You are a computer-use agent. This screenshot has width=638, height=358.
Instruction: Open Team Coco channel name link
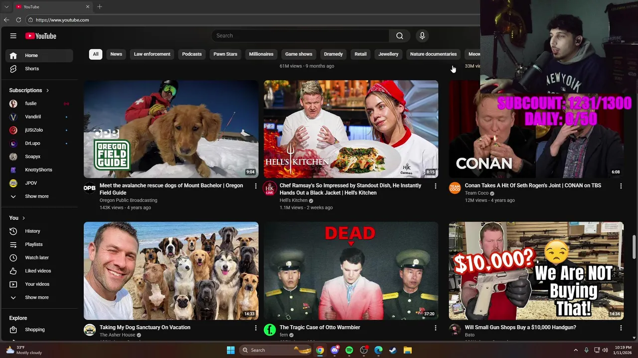tap(477, 193)
